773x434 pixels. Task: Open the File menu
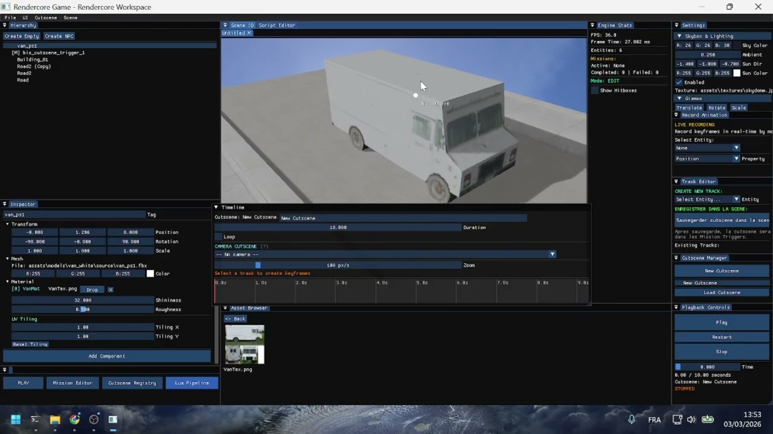[10, 17]
